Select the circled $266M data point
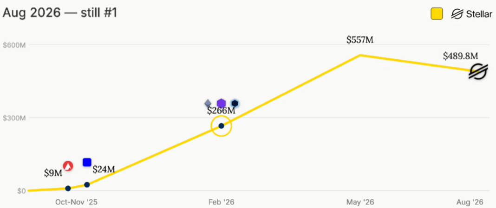Screen dimensions: 496x208 click(222, 126)
